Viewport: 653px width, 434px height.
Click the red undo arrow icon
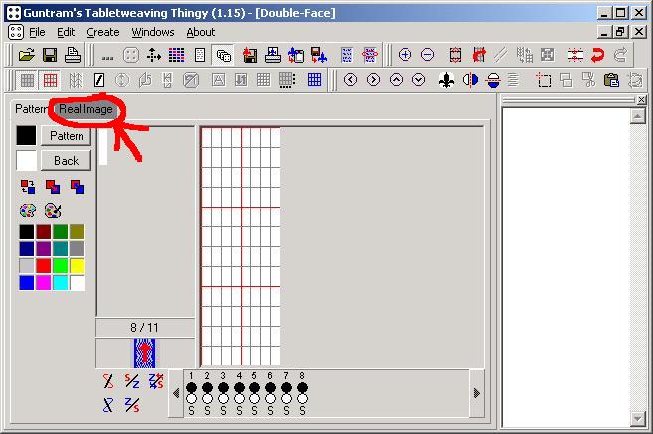(597, 55)
